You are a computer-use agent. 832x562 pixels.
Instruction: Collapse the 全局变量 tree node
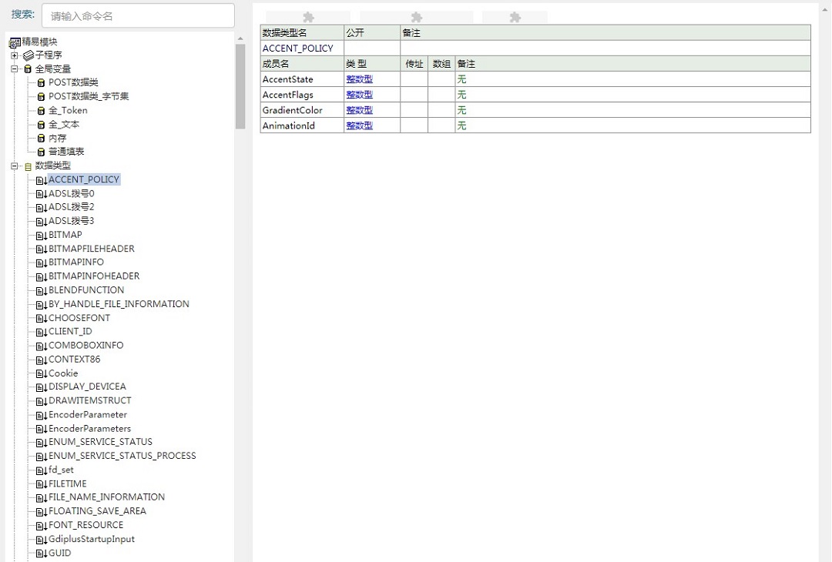click(15, 69)
